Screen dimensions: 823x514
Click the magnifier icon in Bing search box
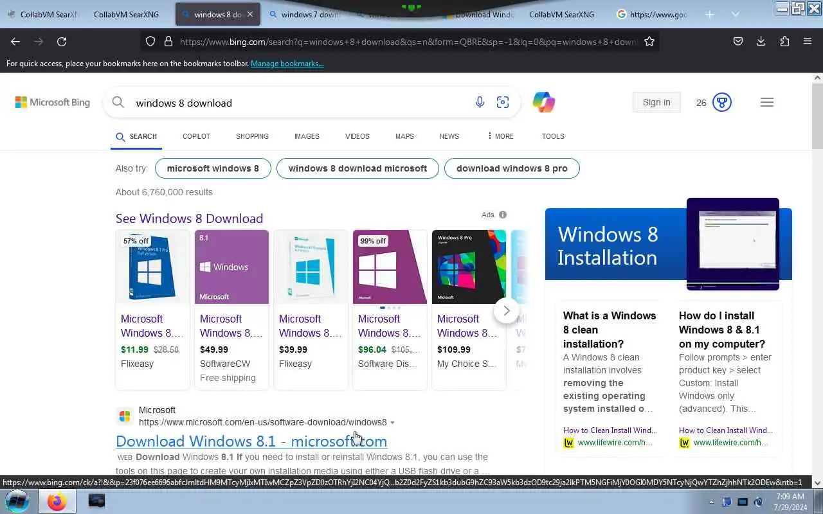118,102
